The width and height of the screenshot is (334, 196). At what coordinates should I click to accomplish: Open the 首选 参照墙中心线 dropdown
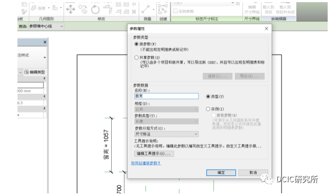pyautogui.click(x=46, y=26)
